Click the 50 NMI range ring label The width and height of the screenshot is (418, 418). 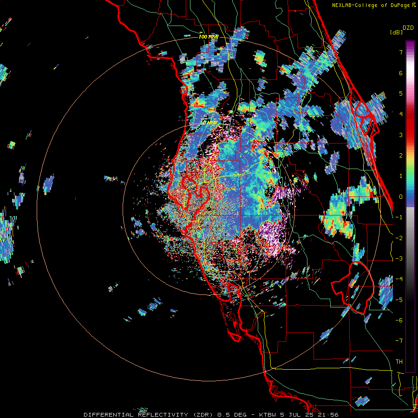coord(209,123)
